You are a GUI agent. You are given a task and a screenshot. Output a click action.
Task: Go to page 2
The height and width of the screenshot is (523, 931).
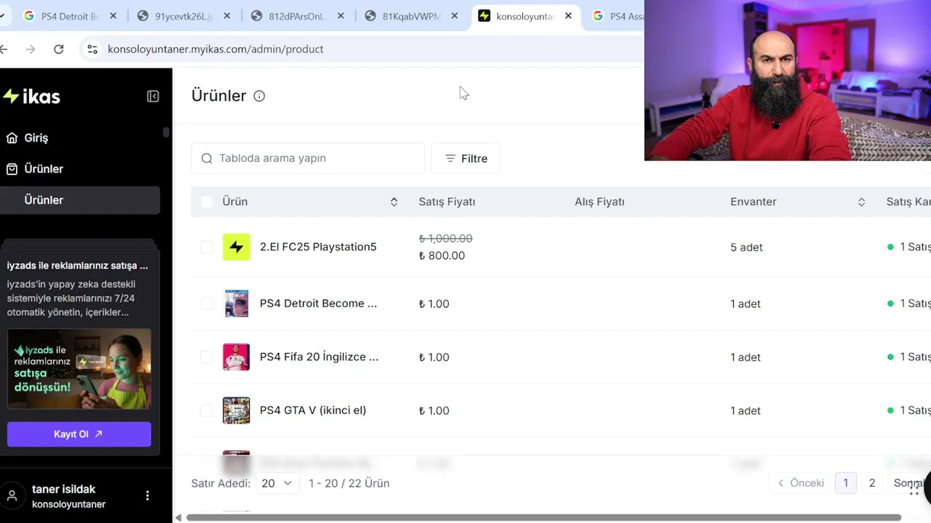871,483
